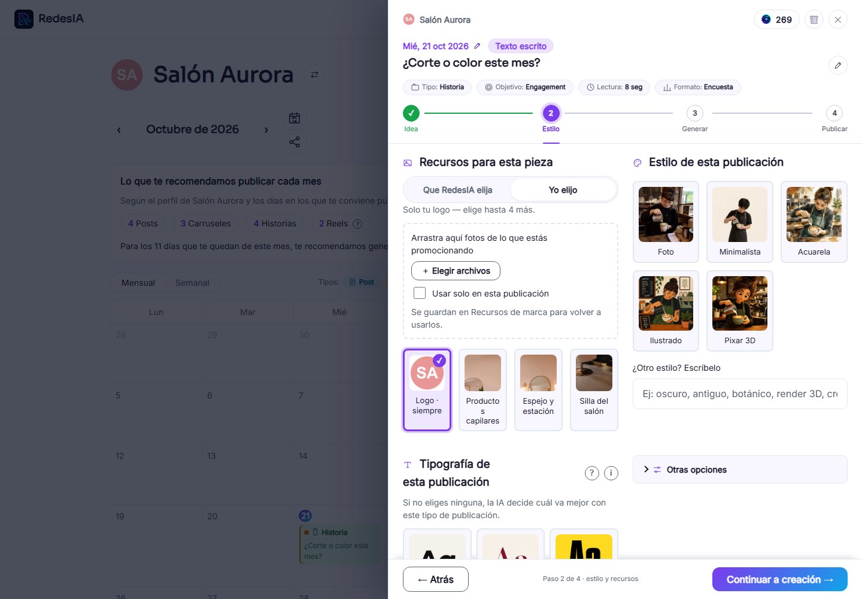Edit the title with the round pencil button
862x599 pixels.
(838, 65)
